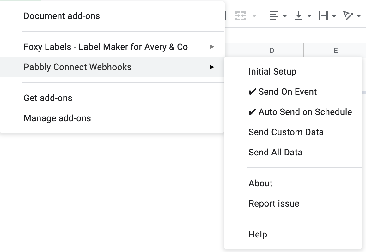Open Foxy Labels add-on submenu
This screenshot has height=252, width=366.
112,47
